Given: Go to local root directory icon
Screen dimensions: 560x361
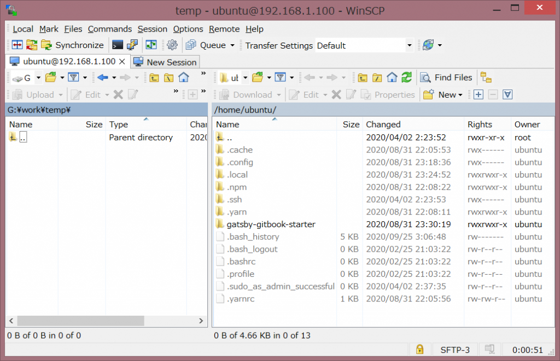Looking at the screenshot, I should [169, 78].
